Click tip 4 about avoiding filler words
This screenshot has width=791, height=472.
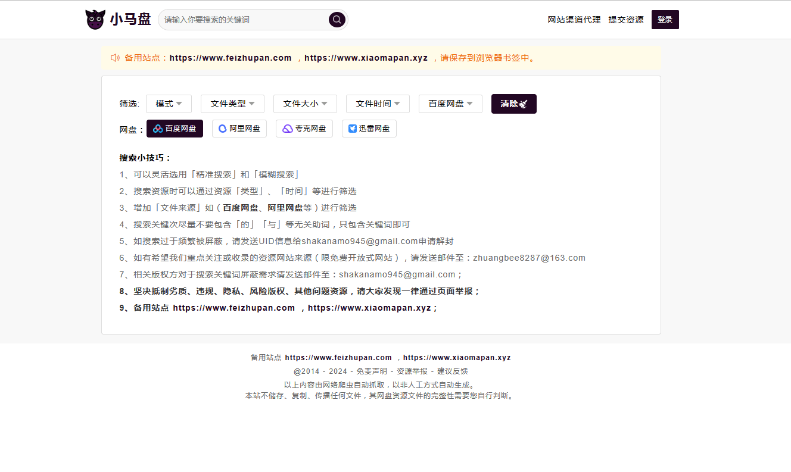click(264, 224)
